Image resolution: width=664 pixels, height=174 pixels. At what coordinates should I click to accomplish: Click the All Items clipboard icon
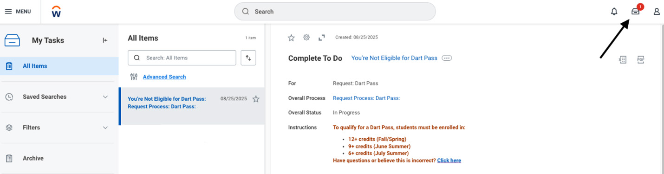9,66
